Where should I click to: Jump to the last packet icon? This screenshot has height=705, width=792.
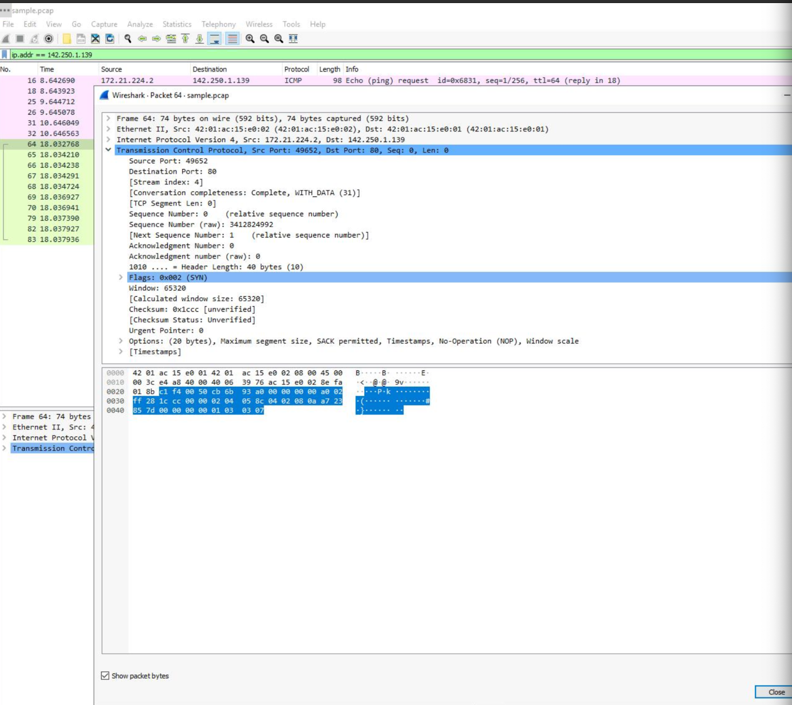click(x=199, y=39)
